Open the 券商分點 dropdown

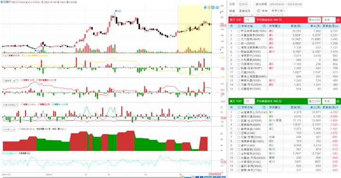coord(278,11)
